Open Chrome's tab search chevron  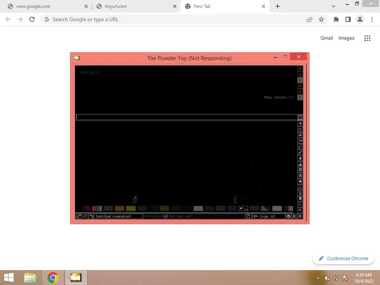tap(334, 6)
